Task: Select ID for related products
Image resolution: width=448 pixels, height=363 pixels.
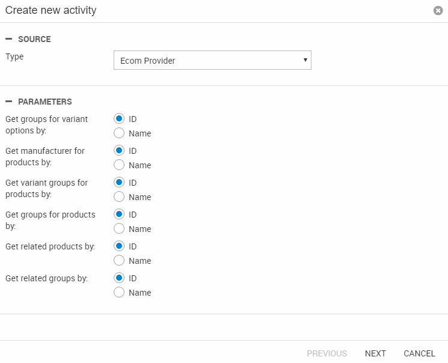Action: [119, 246]
